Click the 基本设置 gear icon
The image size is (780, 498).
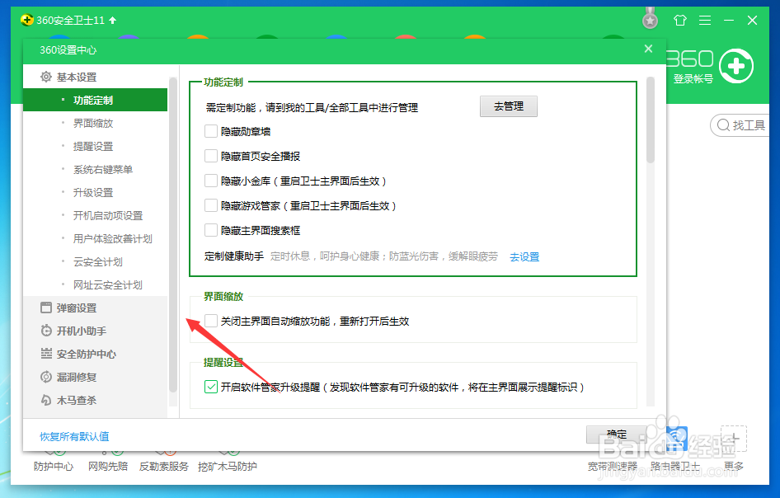[x=46, y=78]
